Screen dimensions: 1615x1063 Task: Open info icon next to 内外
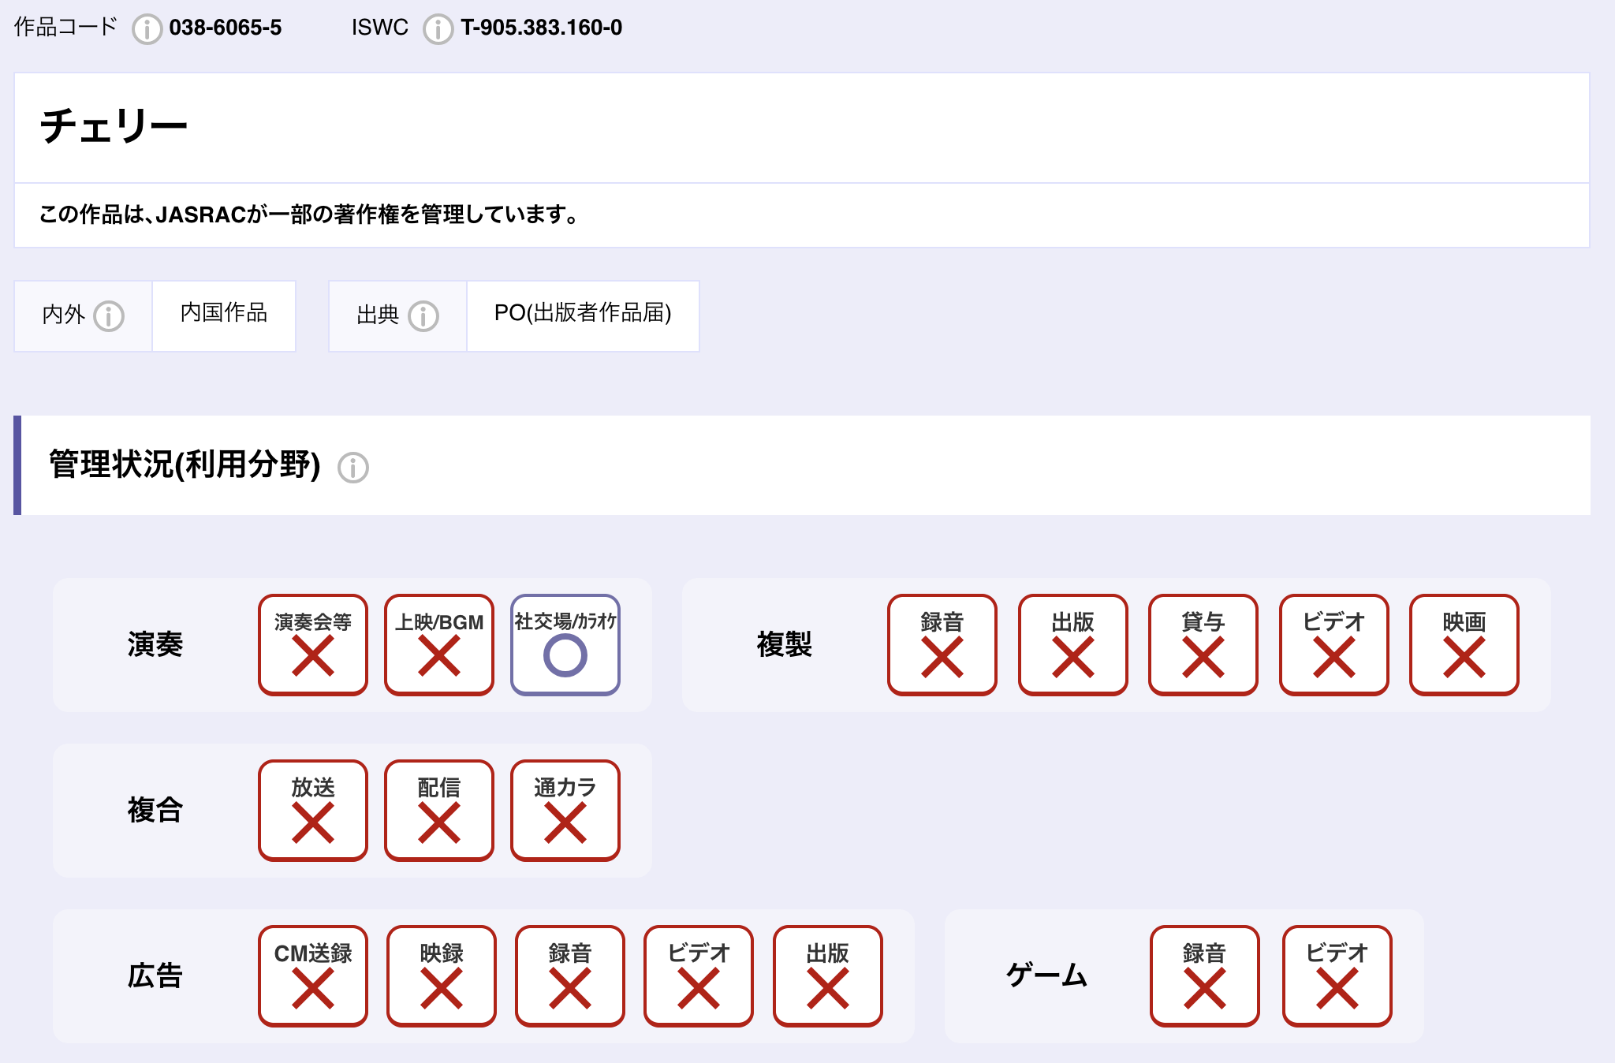109,316
